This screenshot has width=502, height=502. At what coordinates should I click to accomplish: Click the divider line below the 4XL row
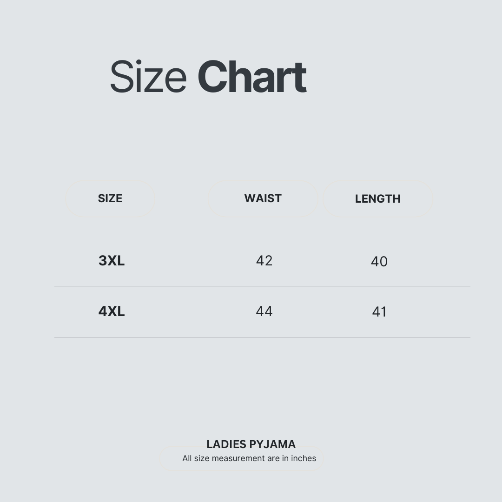pyautogui.click(x=262, y=337)
